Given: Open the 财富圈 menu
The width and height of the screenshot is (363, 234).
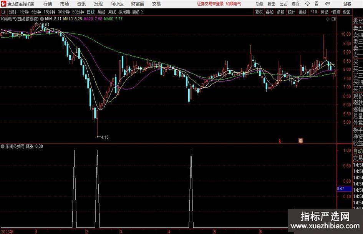Looking at the screenshot, I should coord(138,4).
